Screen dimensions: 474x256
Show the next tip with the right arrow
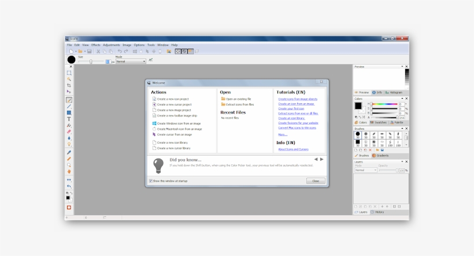(321, 159)
